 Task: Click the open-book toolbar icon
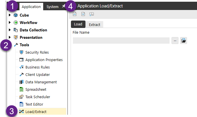click(x=91, y=14)
